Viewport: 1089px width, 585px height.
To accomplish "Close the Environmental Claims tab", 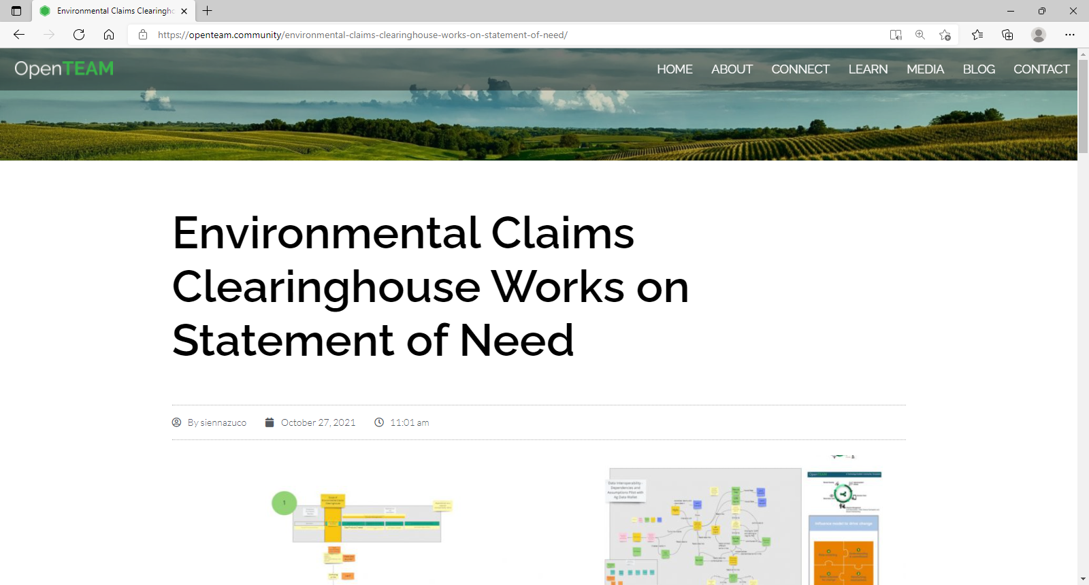I will (184, 11).
